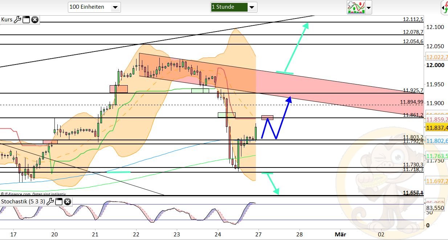Click date 20 on the time axis
Screen dimensions: 448x240
click(x=54, y=234)
